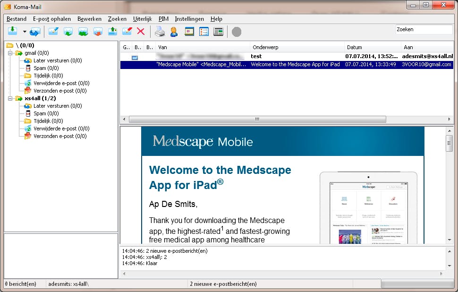
Task: Open the Uiterlijk menu
Action: tap(143, 19)
